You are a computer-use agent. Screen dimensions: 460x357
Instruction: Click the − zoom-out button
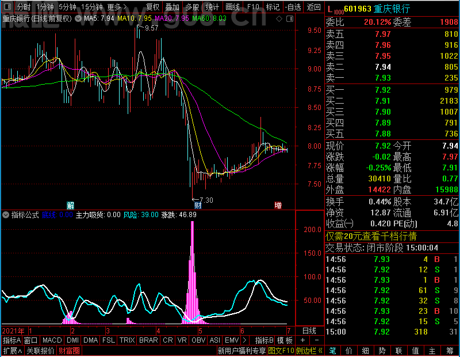[317, 340]
